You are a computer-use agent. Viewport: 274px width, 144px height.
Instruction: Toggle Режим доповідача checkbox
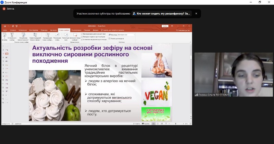click(x=110, y=39)
